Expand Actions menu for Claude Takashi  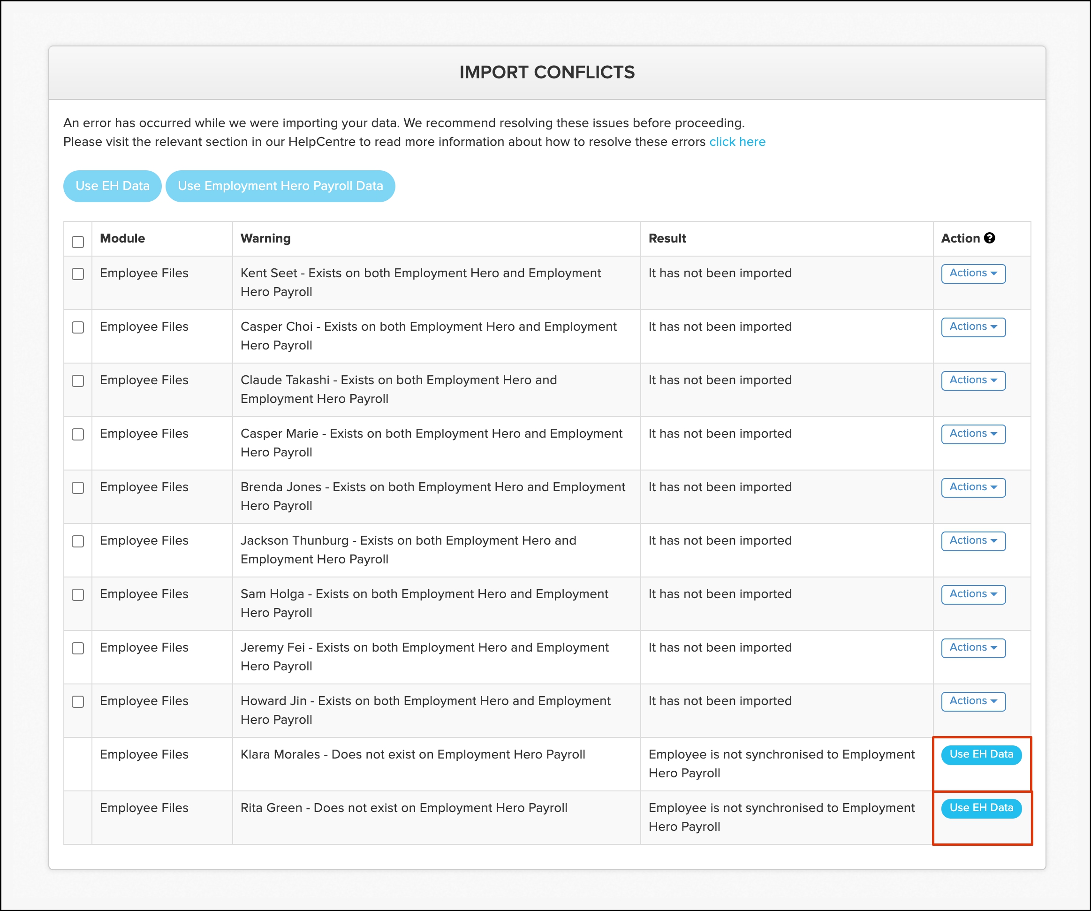[972, 380]
